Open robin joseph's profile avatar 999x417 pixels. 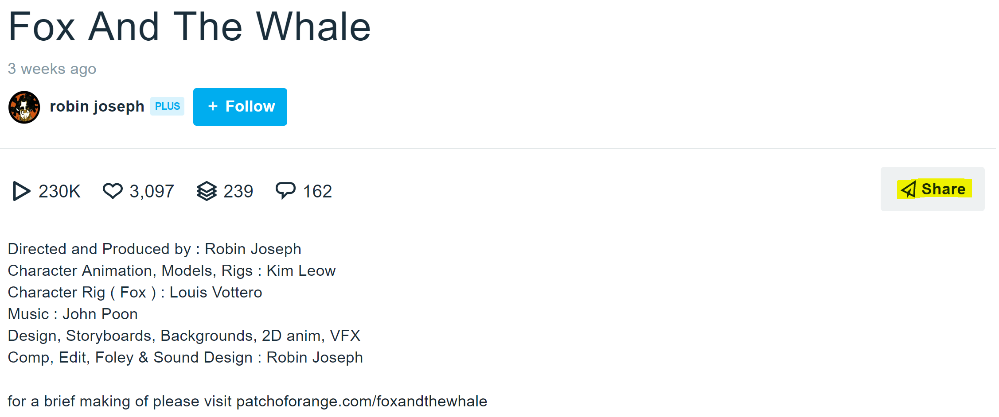tap(24, 107)
